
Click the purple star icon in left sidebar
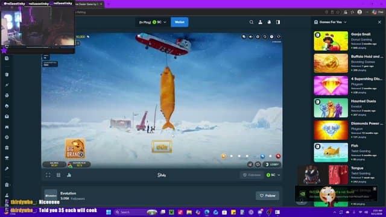click(x=4, y=51)
